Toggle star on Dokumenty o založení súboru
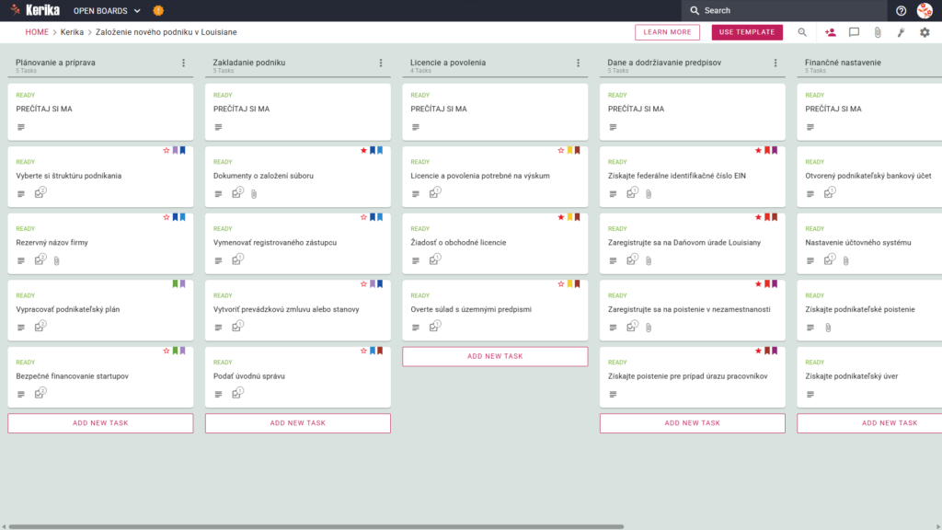The image size is (942, 530). (x=363, y=150)
